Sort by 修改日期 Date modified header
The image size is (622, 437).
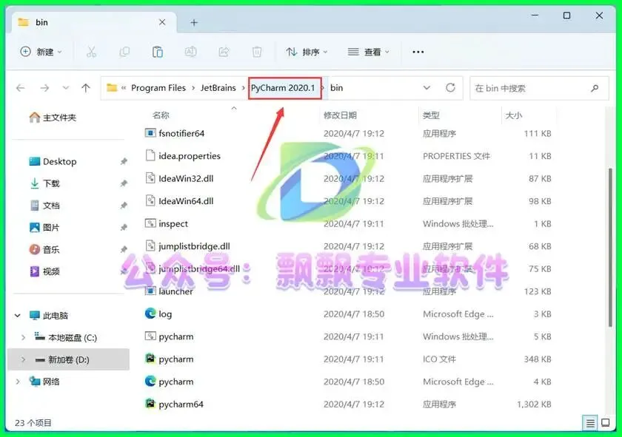(340, 115)
